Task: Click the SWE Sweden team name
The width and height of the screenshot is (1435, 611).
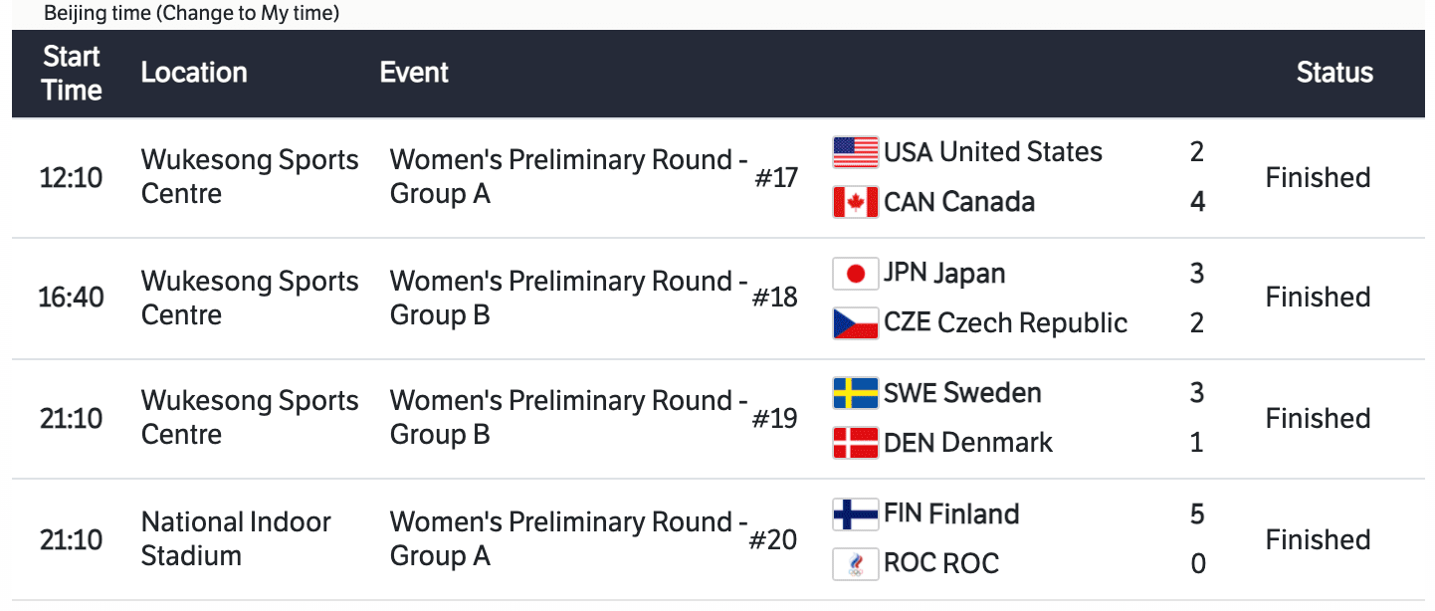Action: coord(962,393)
